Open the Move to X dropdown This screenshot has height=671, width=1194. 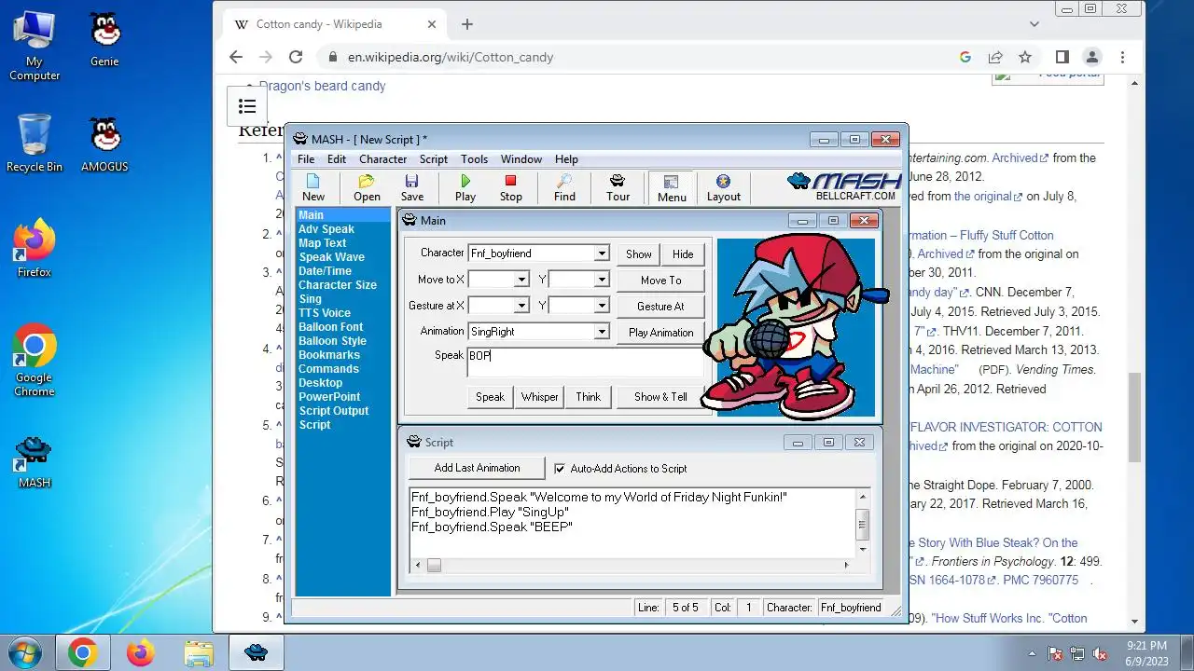coord(521,280)
